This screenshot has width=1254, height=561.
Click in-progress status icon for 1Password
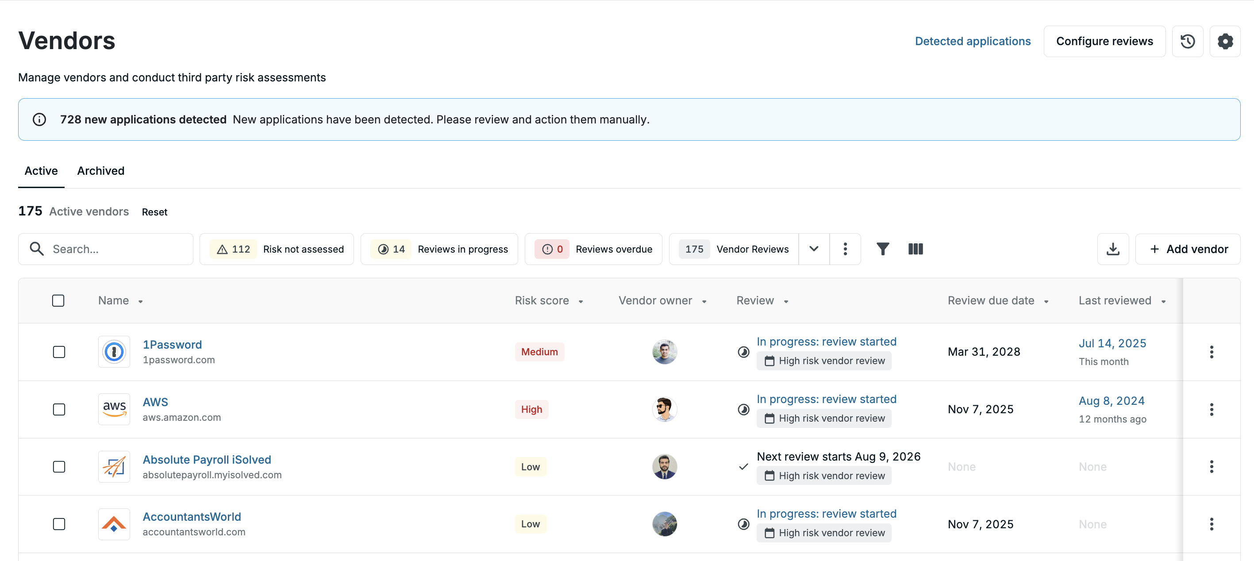click(x=743, y=352)
